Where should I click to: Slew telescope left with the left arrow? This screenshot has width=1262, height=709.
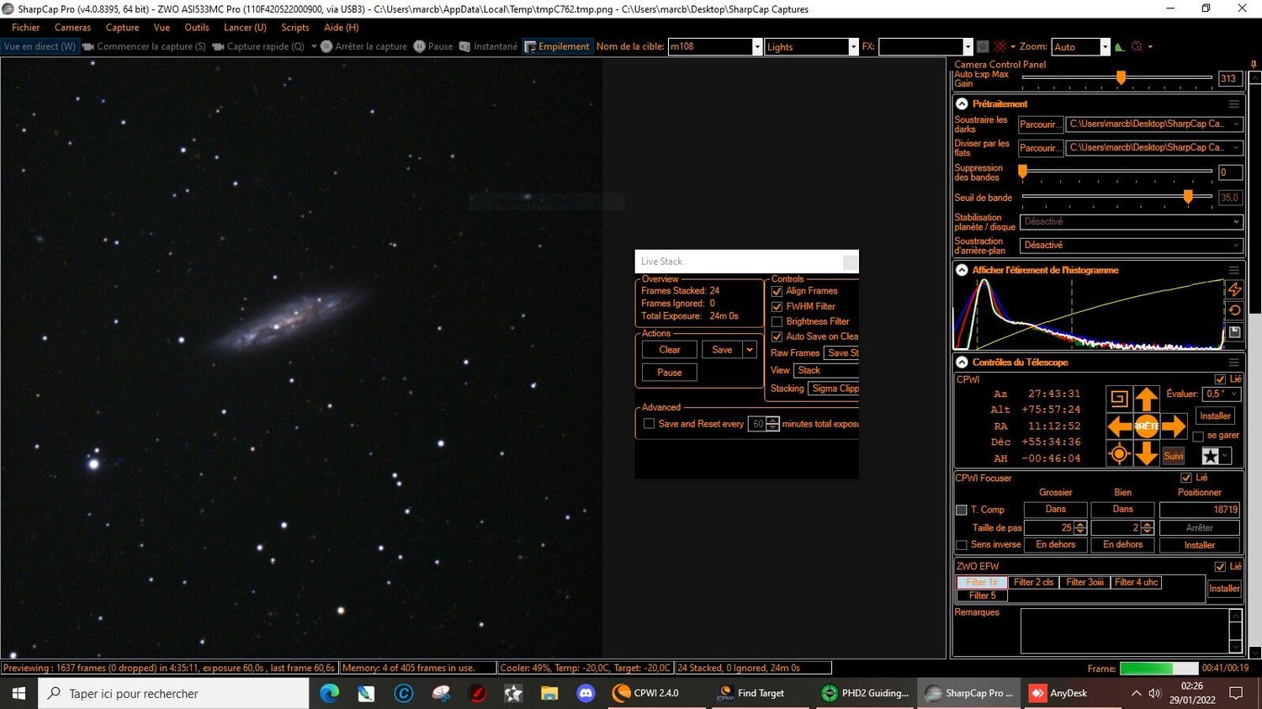pyautogui.click(x=1119, y=426)
